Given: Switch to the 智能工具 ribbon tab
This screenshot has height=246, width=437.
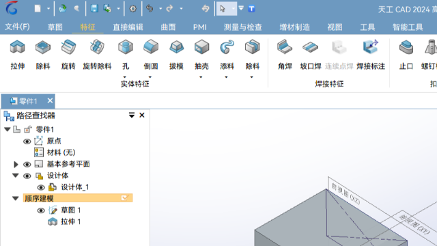Looking at the screenshot, I should tap(408, 27).
